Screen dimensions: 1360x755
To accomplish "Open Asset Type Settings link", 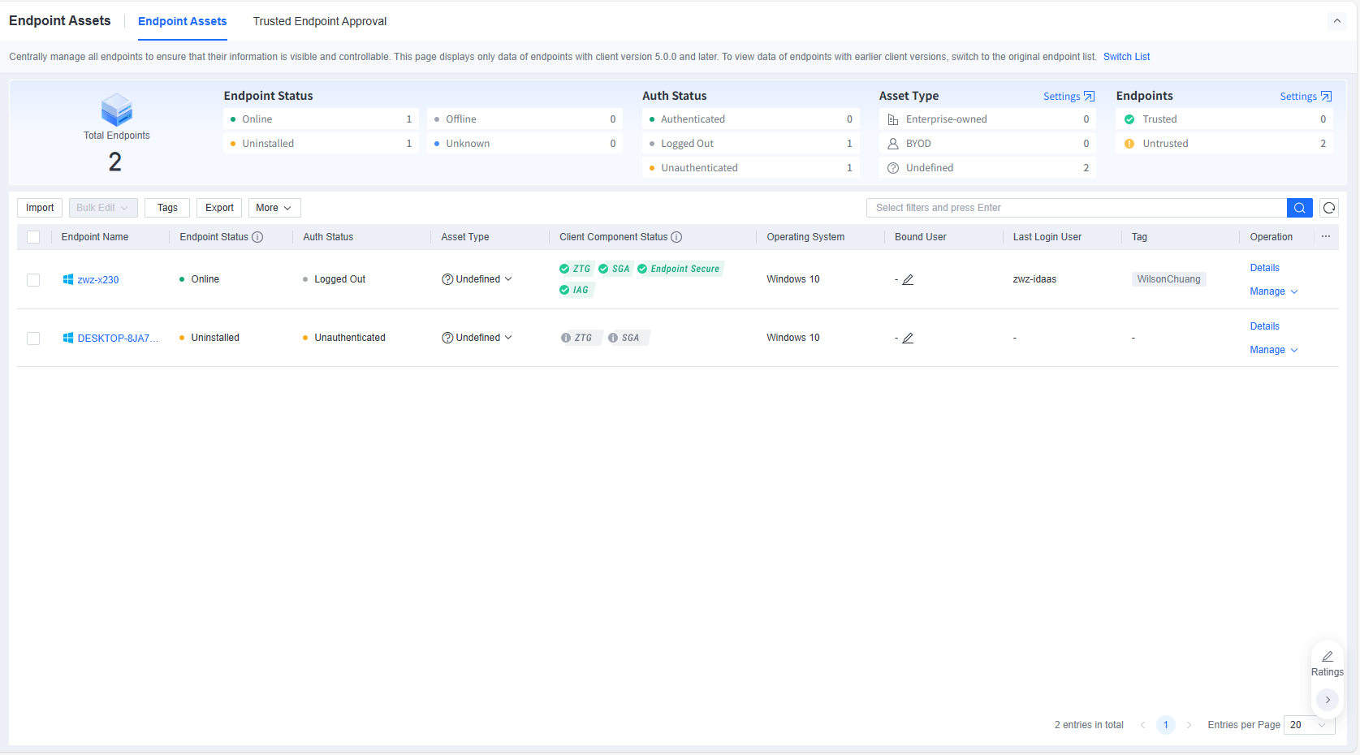I will 1069,96.
